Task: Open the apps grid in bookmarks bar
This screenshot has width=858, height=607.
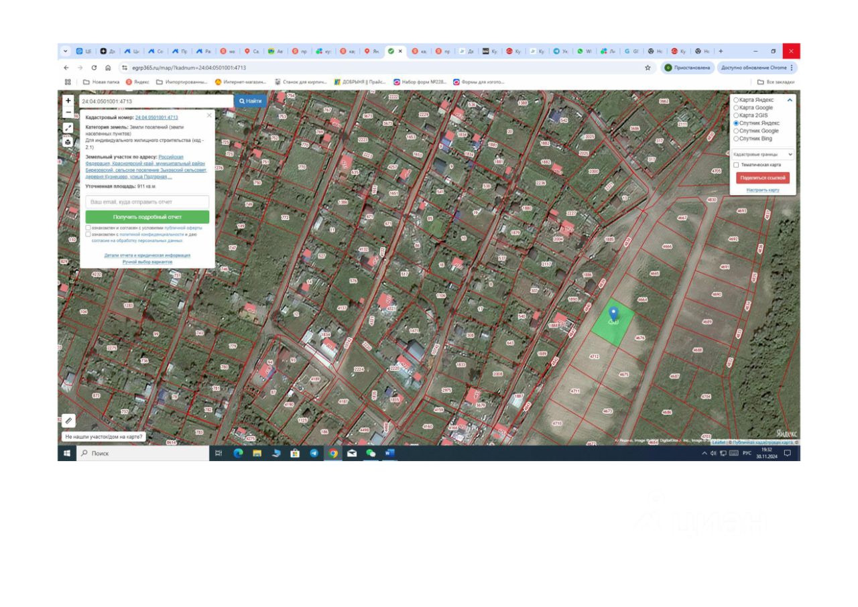Action: tap(68, 82)
